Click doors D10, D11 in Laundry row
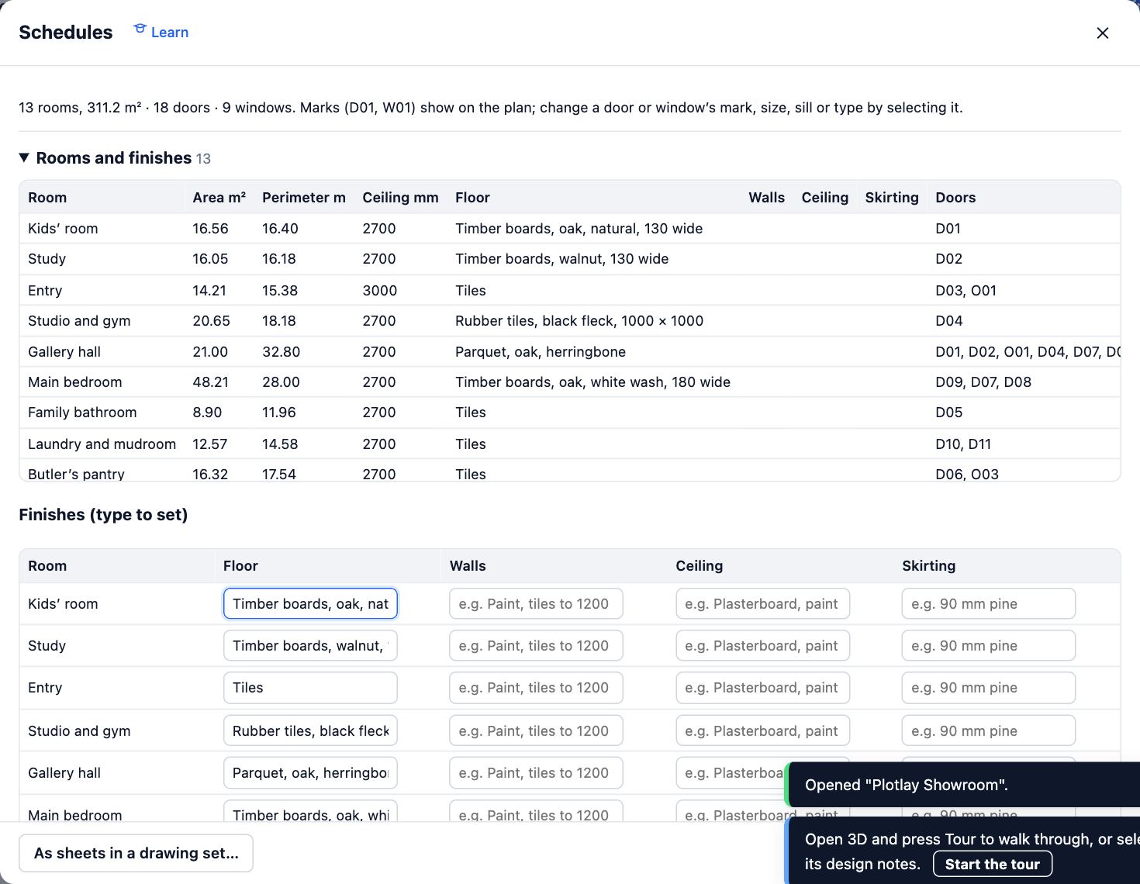The image size is (1140, 884). [x=963, y=444]
